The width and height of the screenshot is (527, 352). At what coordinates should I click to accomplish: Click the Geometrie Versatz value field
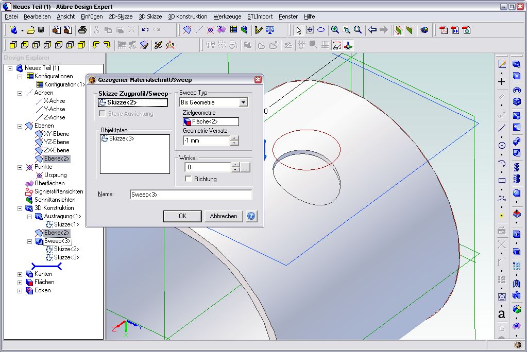207,140
